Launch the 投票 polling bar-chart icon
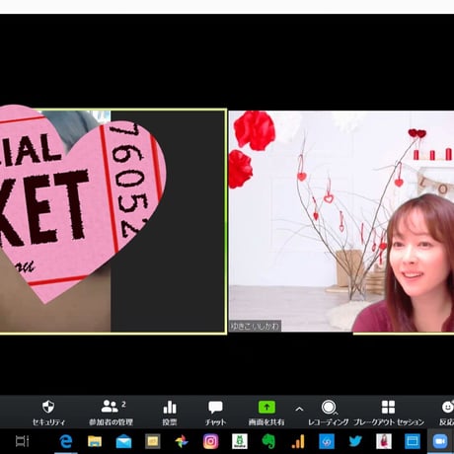Screen dimensions: 454x454 tap(170, 413)
